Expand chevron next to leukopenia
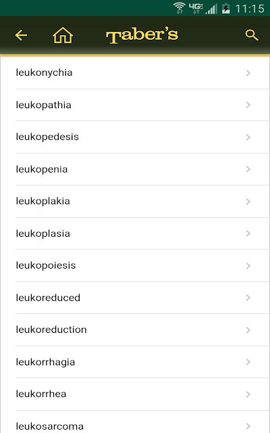 (248, 169)
